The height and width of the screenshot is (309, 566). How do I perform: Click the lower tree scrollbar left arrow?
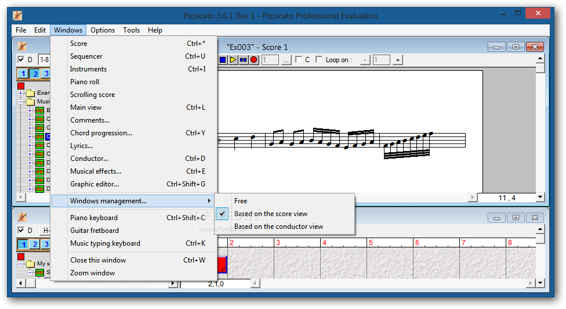21,283
